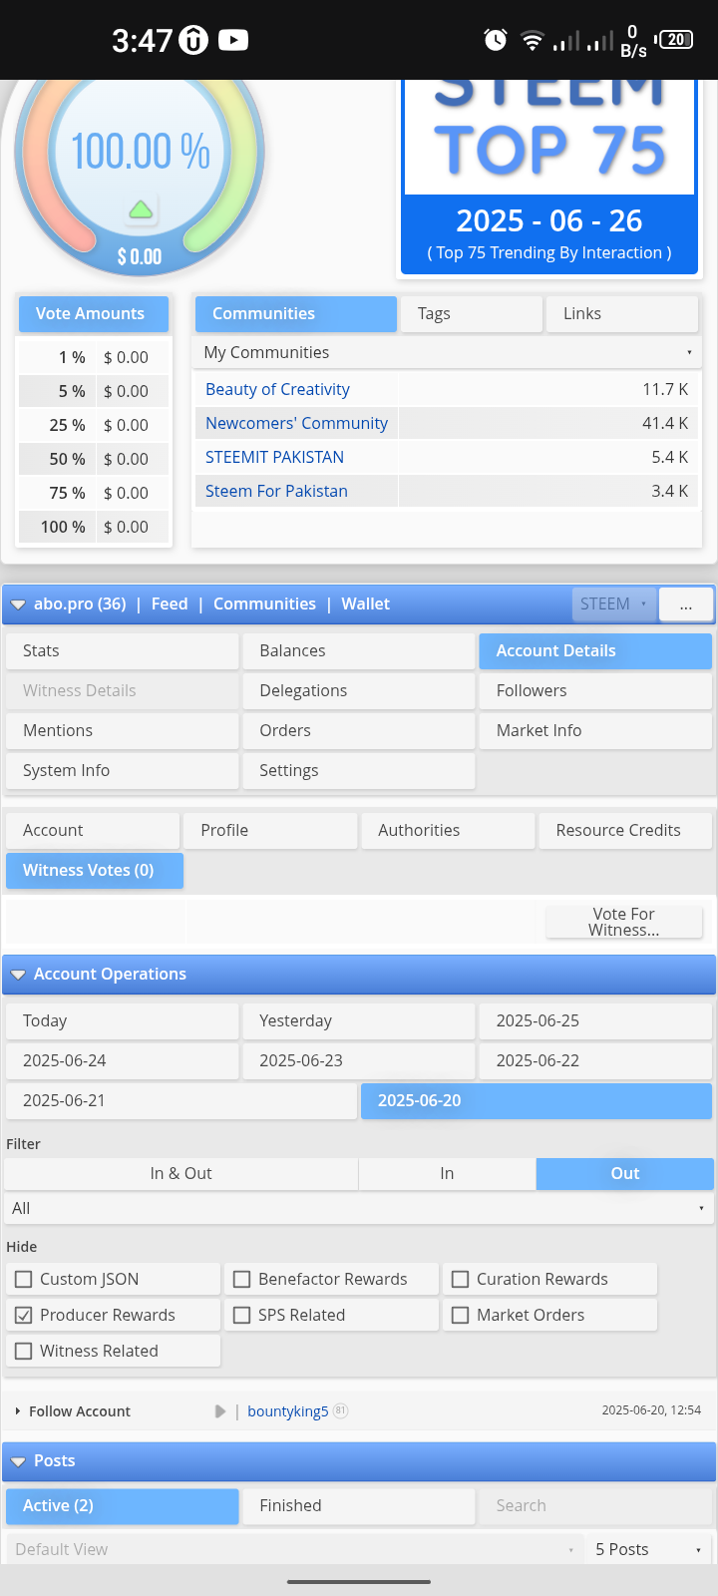Open the STEEMIT PAKISTAN community link

[x=274, y=457]
